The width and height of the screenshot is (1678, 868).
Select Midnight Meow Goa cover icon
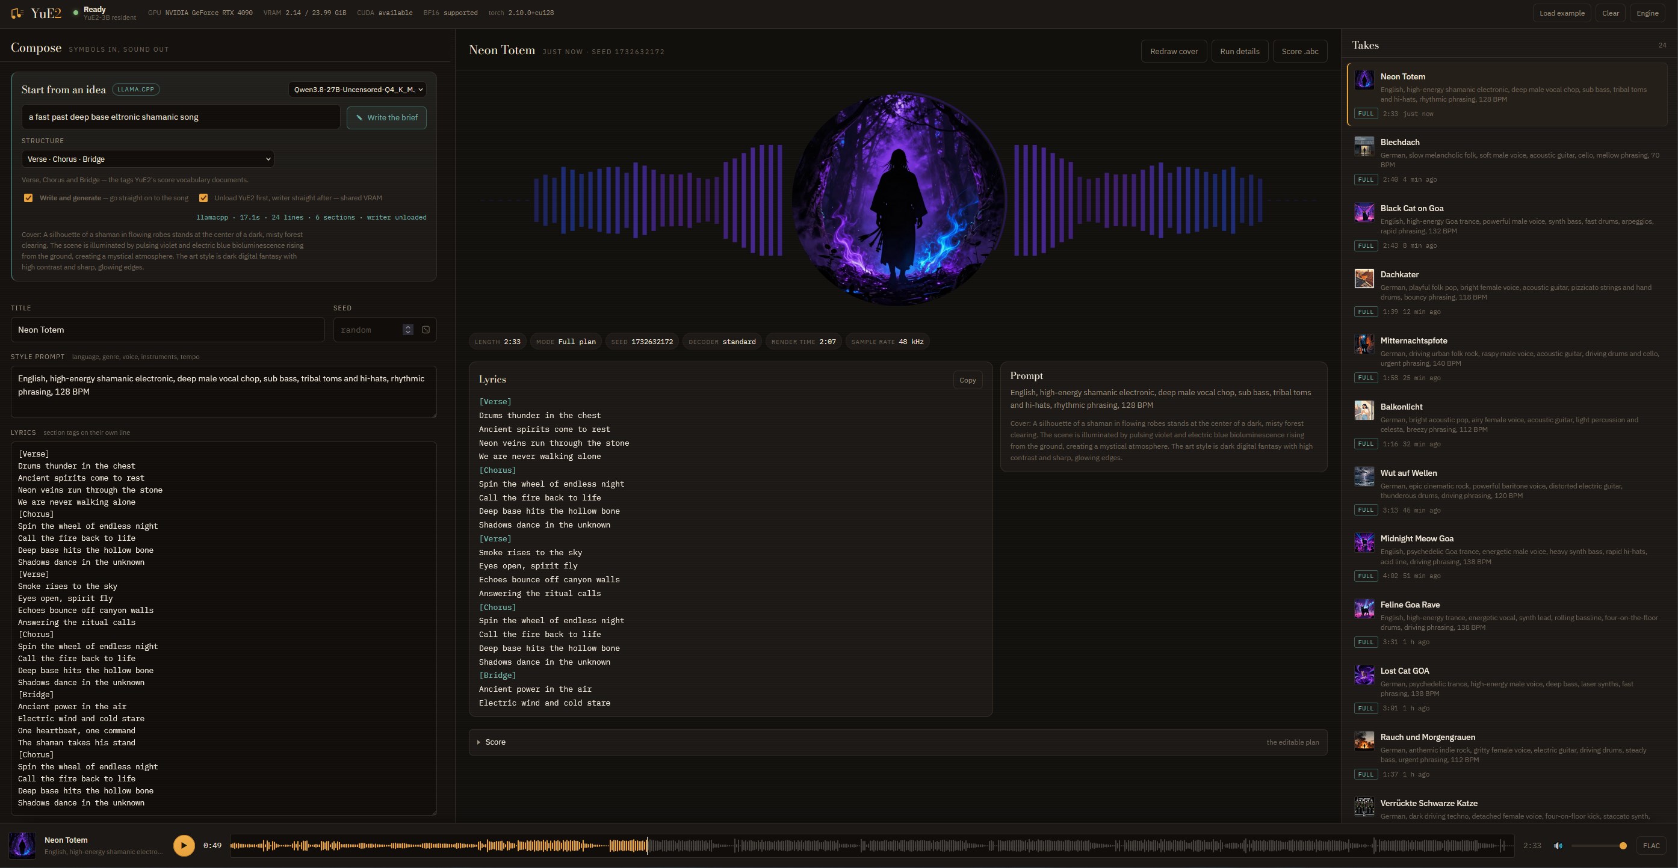(x=1364, y=543)
